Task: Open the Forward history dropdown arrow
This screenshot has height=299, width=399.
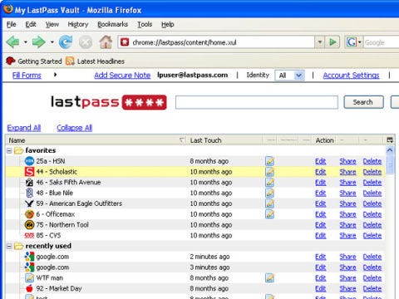Action: coord(52,42)
